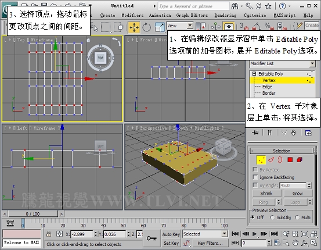
Task: Open the Modifier List dropdown
Action: pyautogui.click(x=312, y=63)
